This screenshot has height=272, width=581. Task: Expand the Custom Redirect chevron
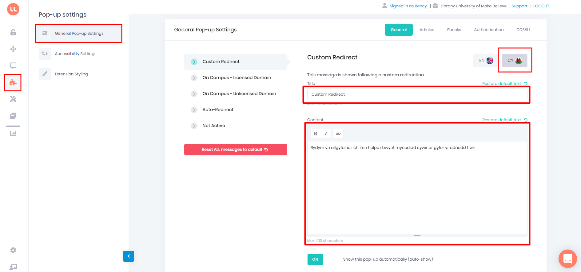coord(194,62)
